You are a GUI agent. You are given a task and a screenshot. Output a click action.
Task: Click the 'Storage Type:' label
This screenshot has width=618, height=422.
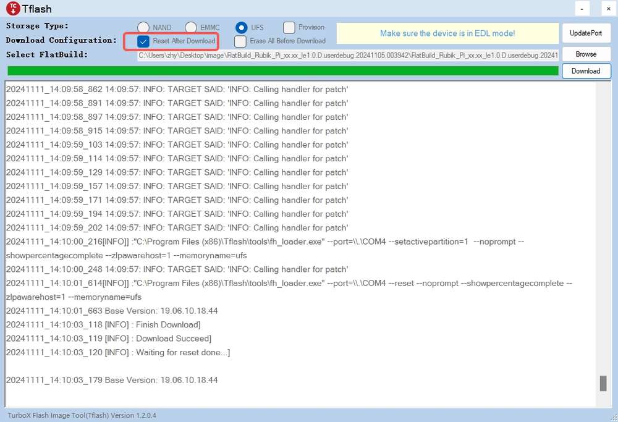(37, 26)
